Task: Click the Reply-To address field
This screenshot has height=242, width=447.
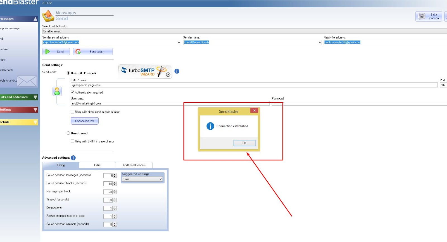Action: [x=385, y=42]
